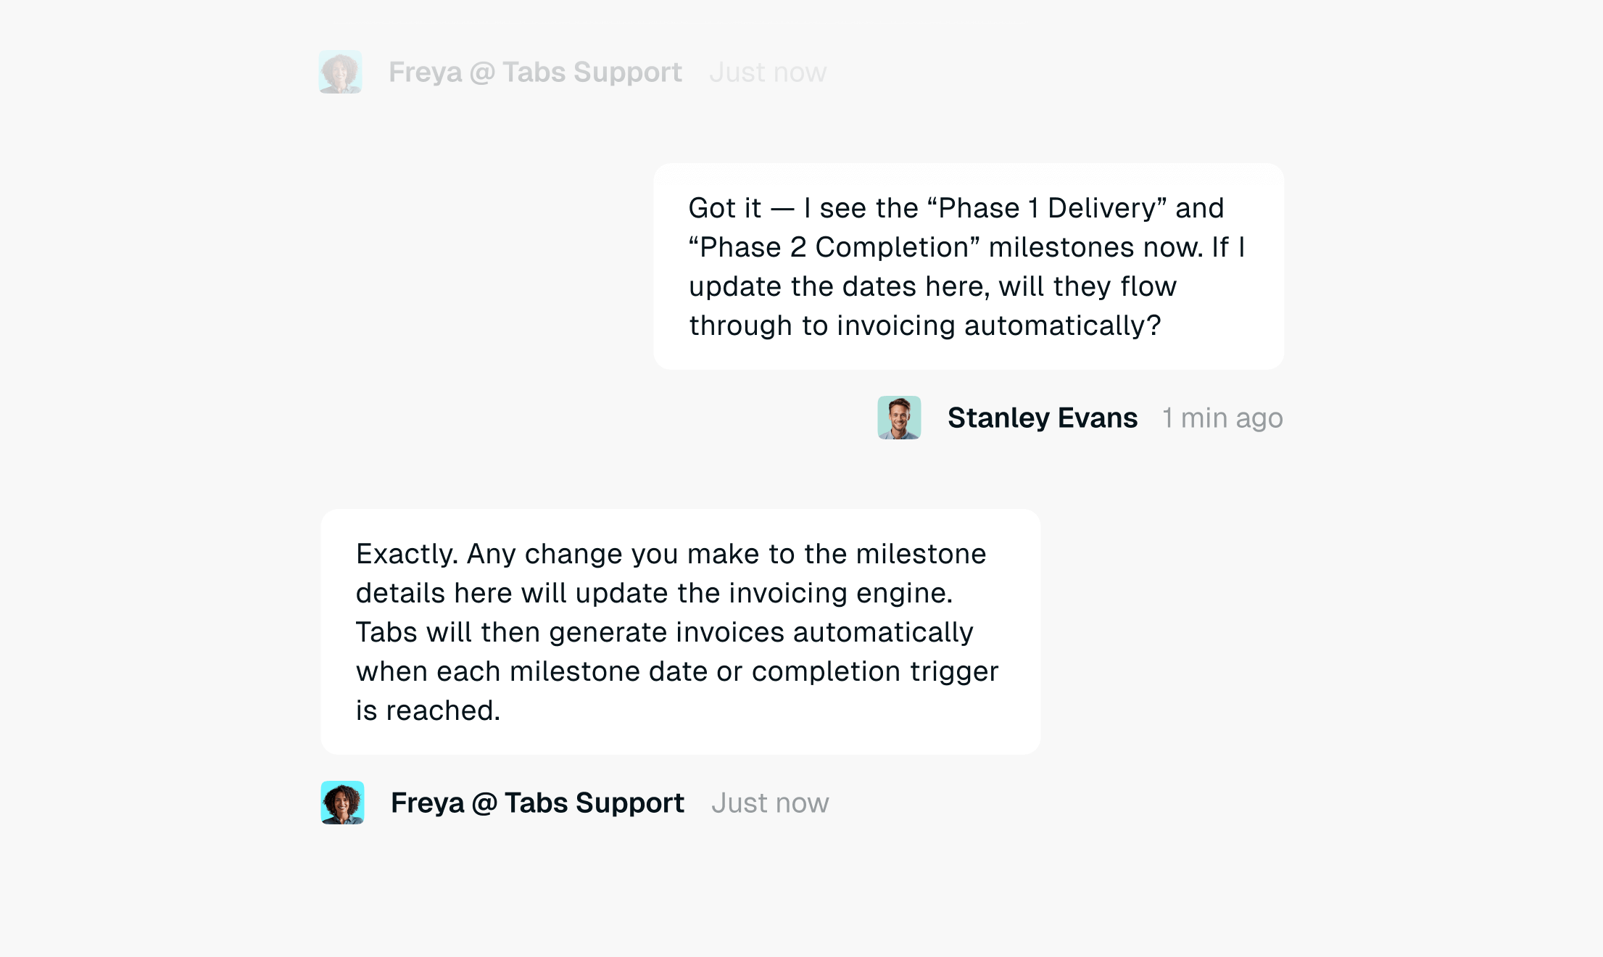Click the '1 min ago' timestamp

1222,418
